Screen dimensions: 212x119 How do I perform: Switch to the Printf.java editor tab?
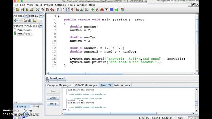56,78
